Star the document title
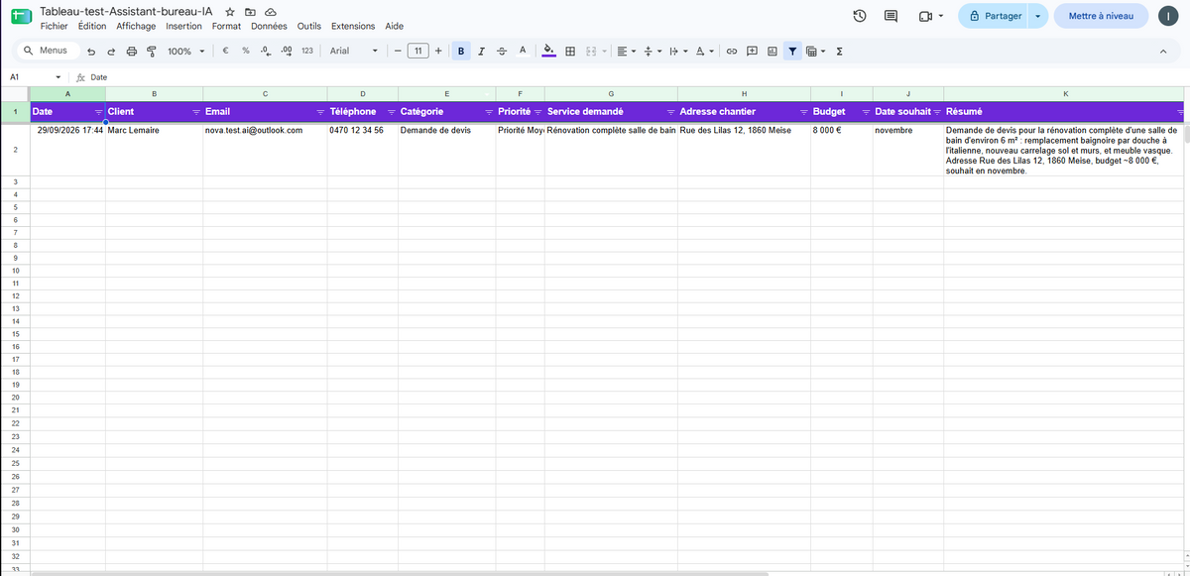The height and width of the screenshot is (576, 1190). click(x=230, y=10)
